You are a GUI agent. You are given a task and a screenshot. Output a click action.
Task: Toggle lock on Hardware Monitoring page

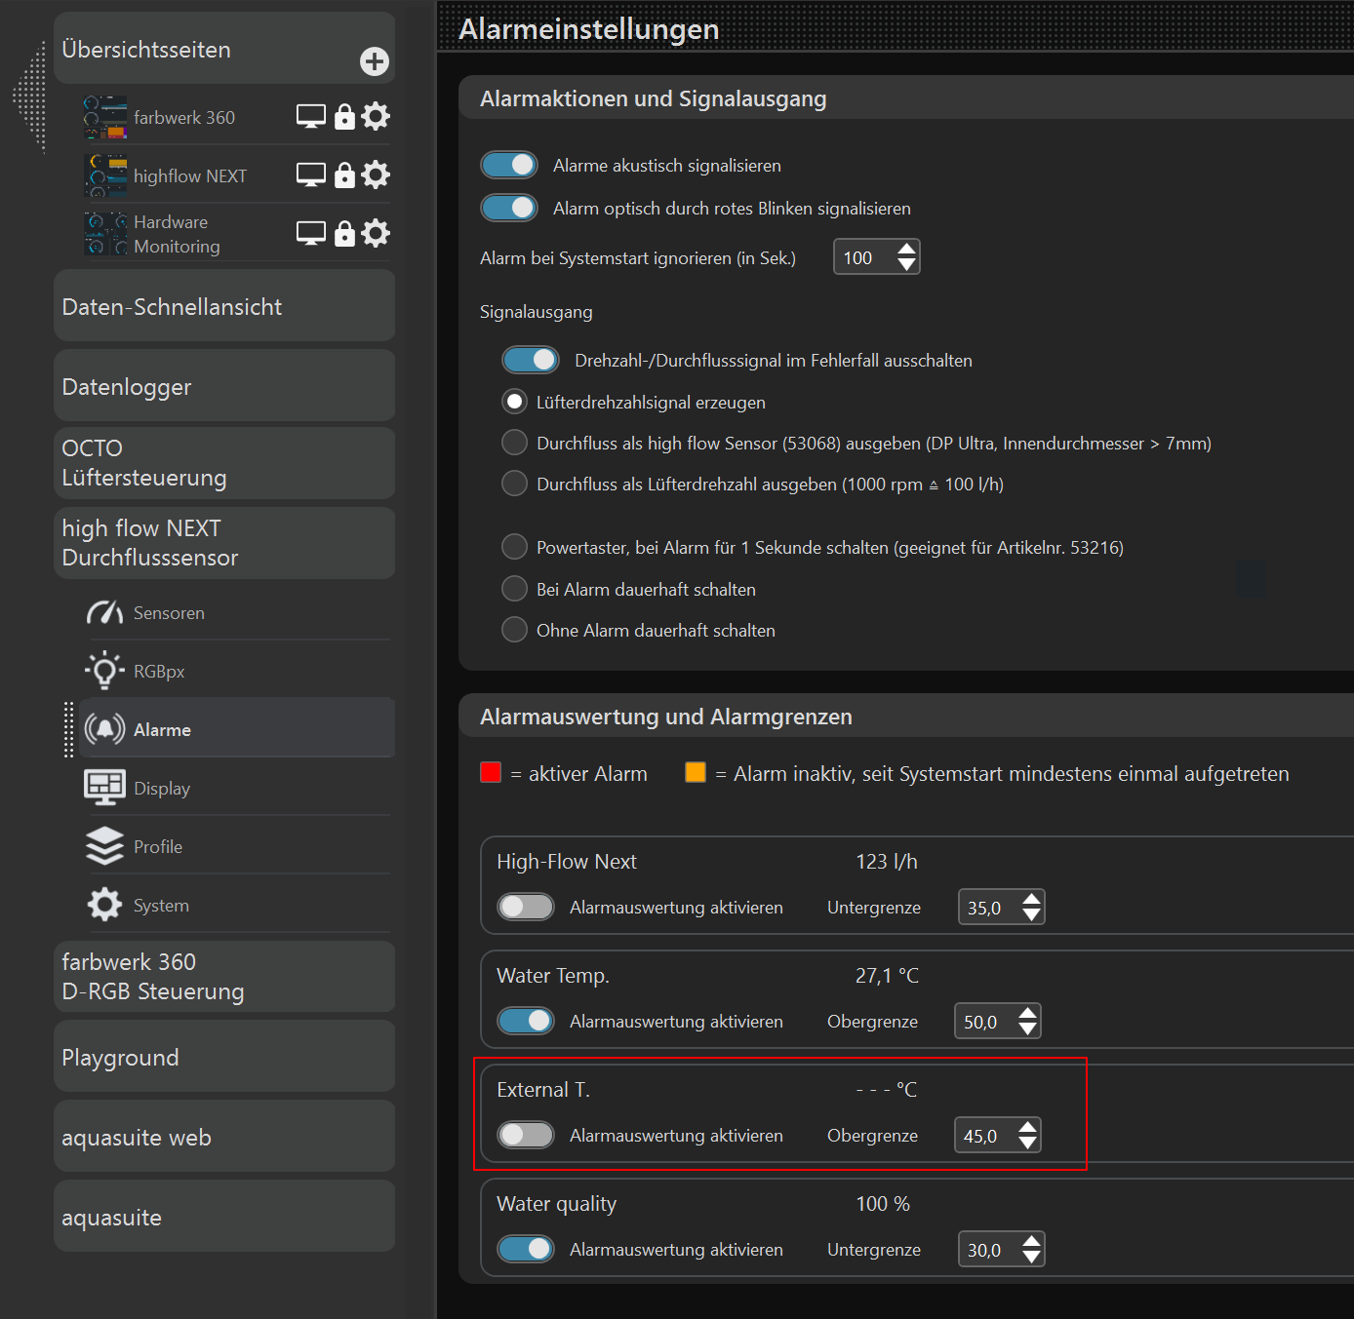tap(344, 234)
